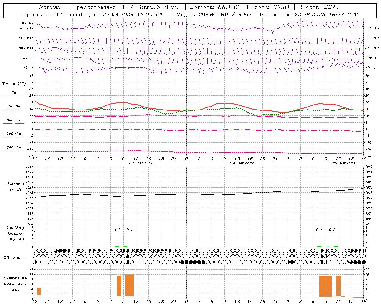Click the 0.2 precipitation value
This screenshot has width=381, height=304.
tap(332, 230)
